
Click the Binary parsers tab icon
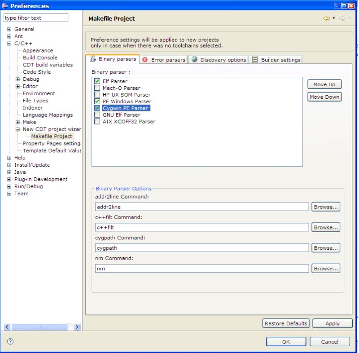click(93, 59)
